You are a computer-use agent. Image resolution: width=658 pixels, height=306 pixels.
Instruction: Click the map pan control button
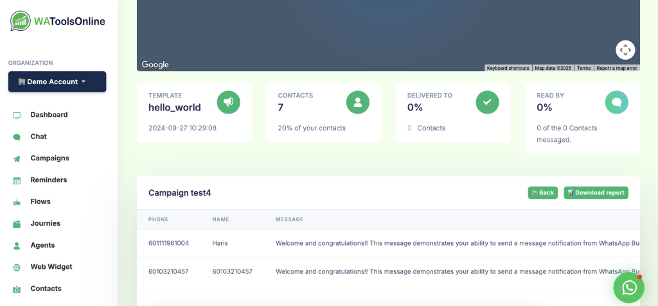(625, 50)
